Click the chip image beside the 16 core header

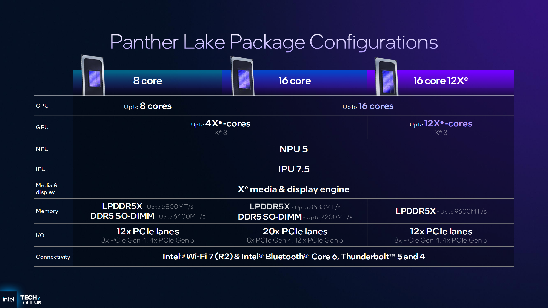242,77
